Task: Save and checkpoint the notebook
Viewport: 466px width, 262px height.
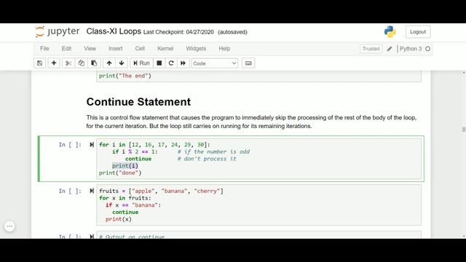Action: [x=40, y=63]
